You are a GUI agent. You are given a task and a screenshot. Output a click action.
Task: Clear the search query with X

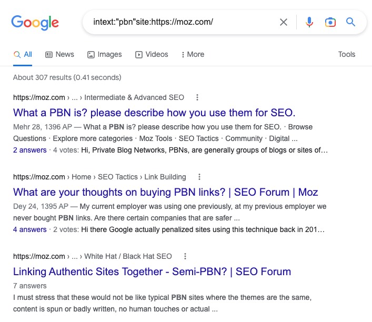pos(284,22)
